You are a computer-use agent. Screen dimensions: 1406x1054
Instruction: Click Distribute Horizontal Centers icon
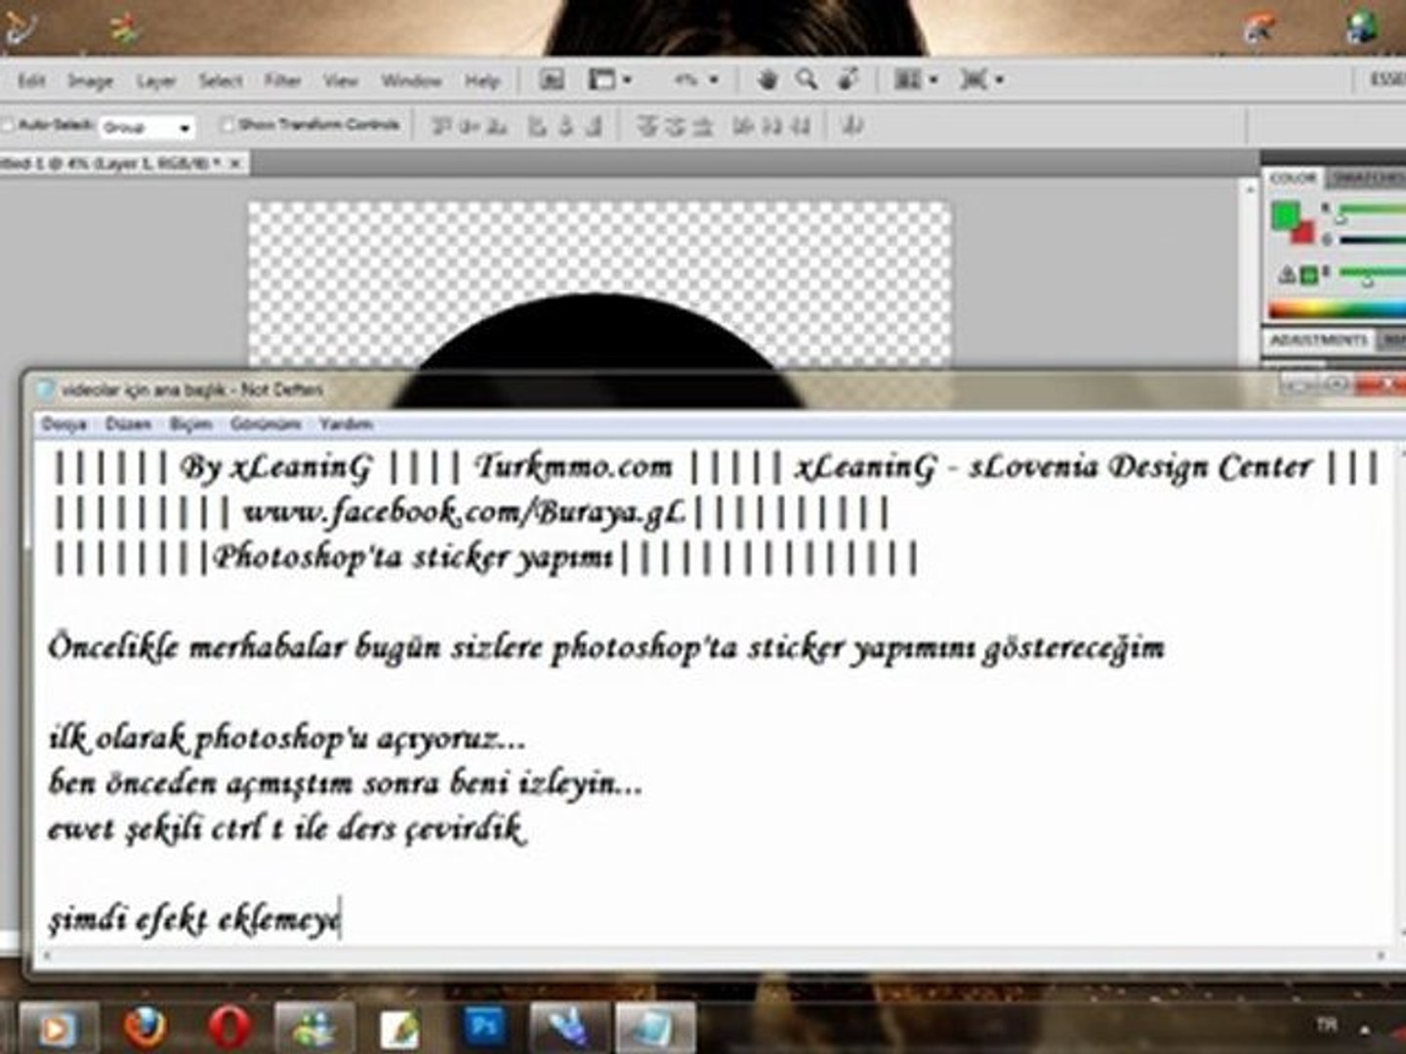coord(771,126)
